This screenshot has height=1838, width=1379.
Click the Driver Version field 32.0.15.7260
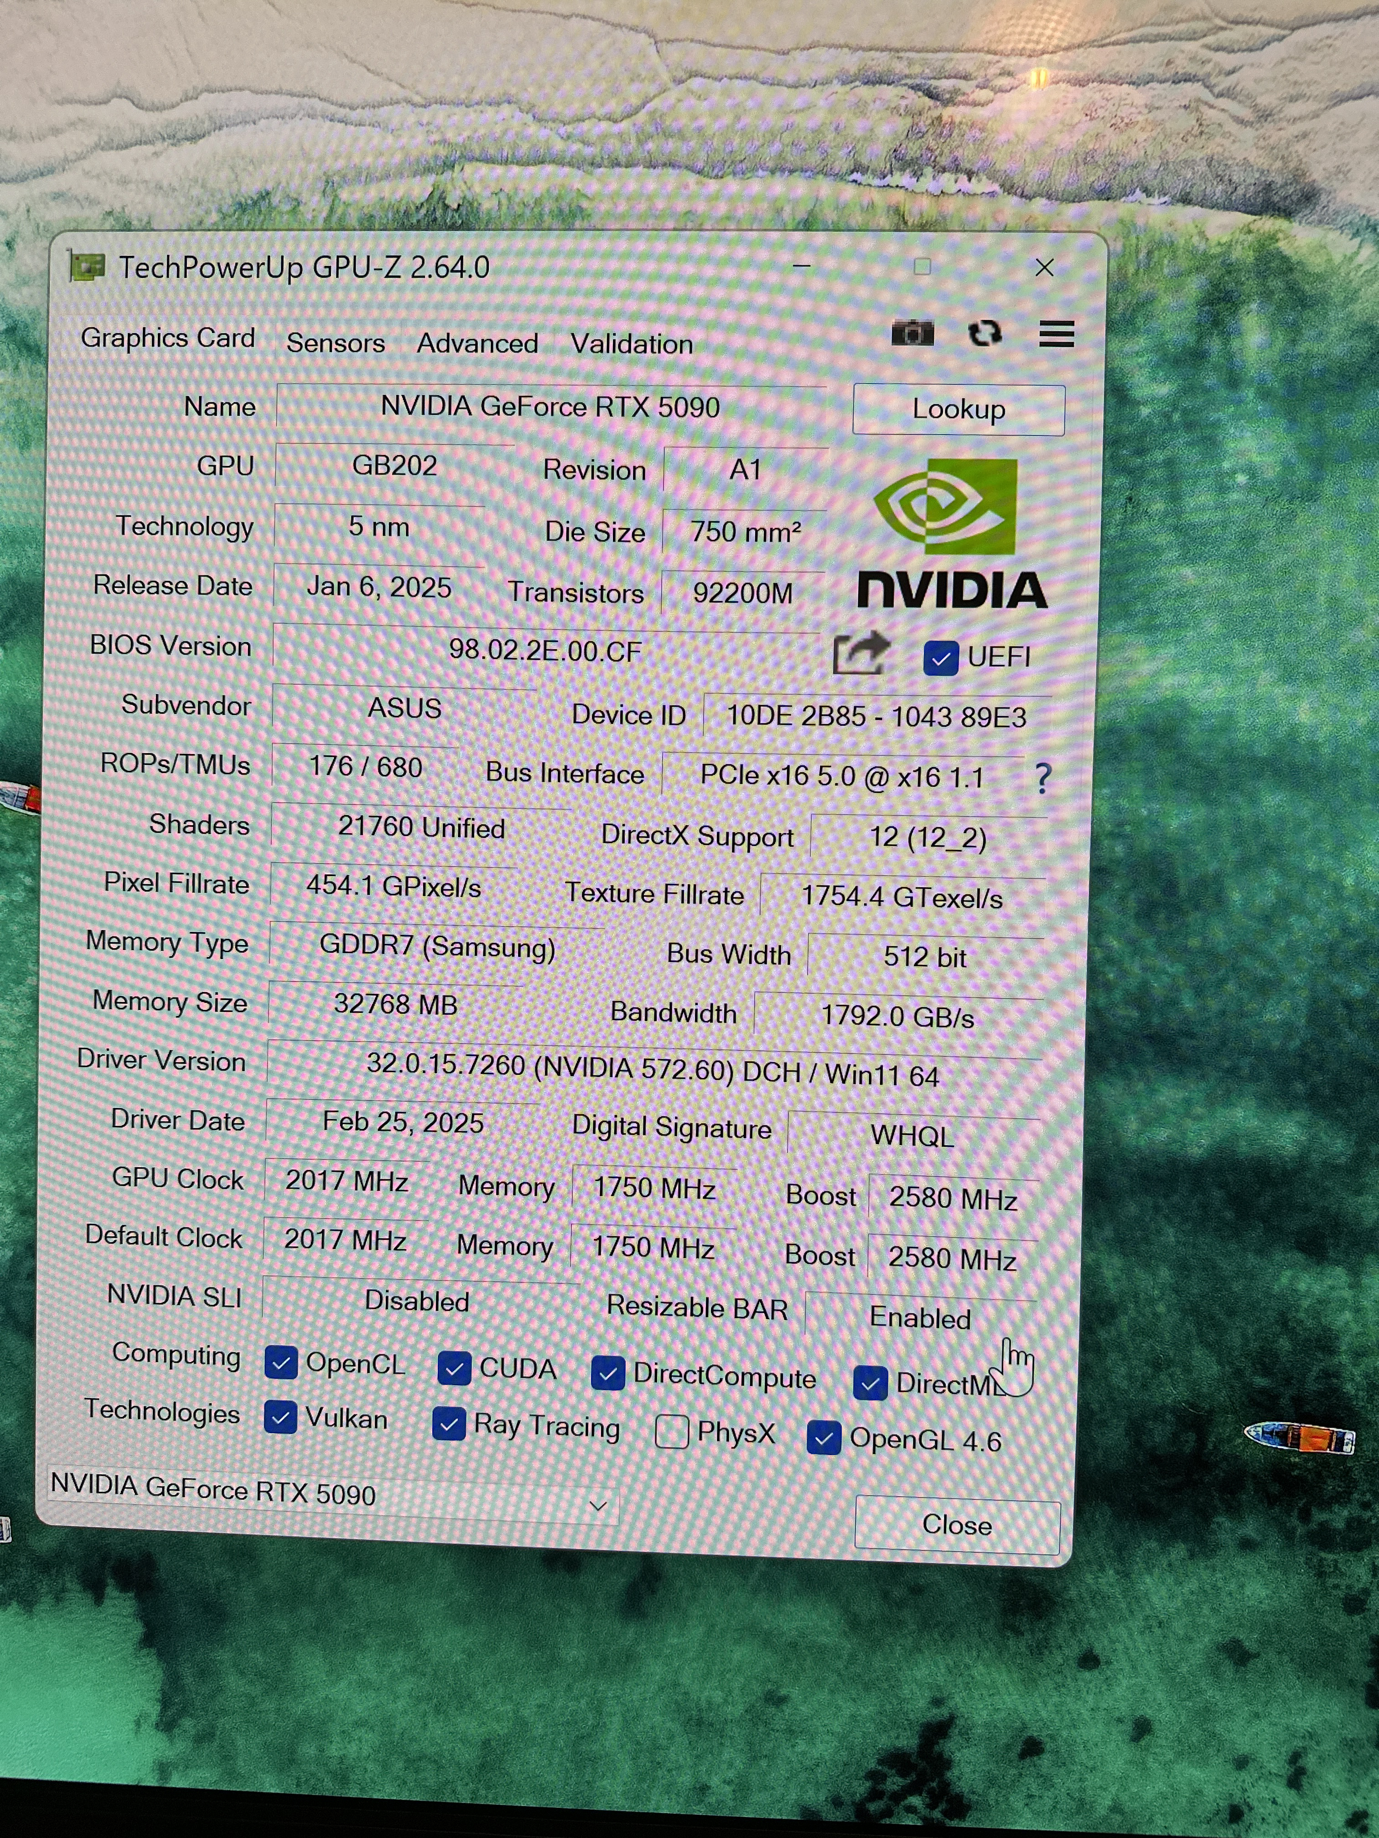pyautogui.click(x=653, y=1070)
